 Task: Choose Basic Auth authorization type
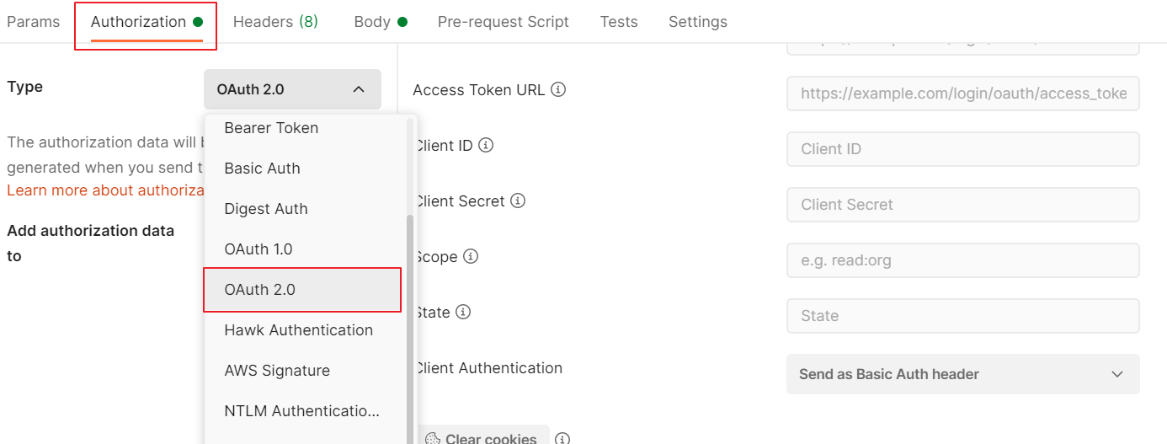262,169
